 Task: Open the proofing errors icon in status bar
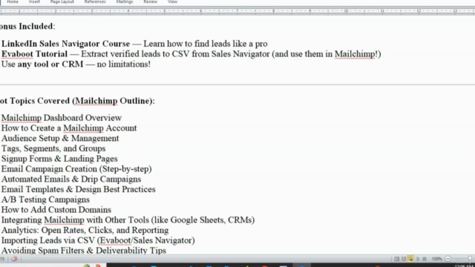(x=14, y=259)
